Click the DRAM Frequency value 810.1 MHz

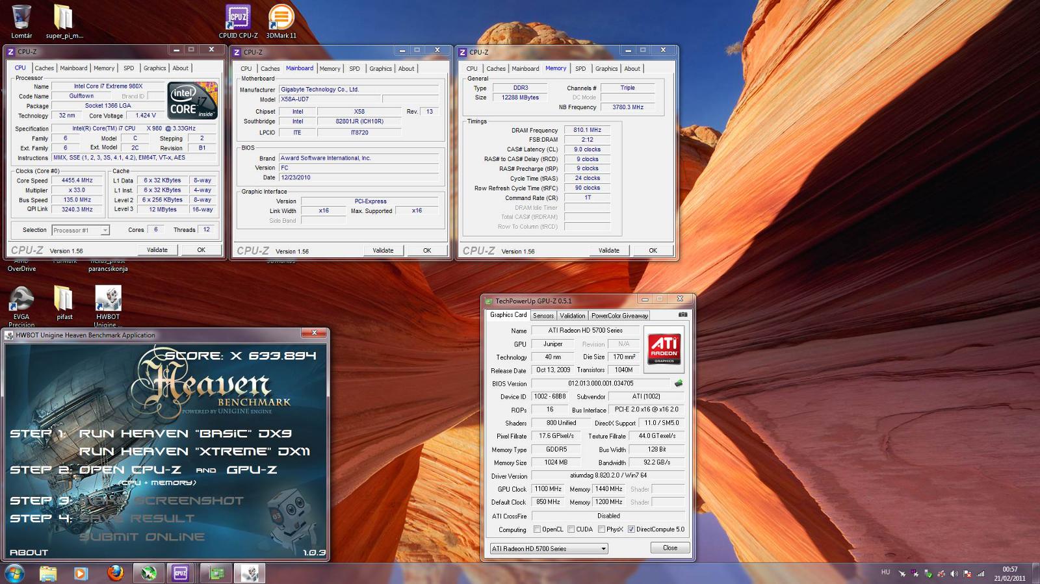588,131
